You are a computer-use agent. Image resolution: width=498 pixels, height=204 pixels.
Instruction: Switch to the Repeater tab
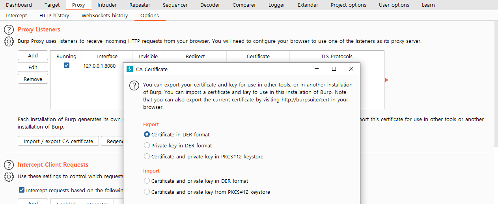coord(140,5)
